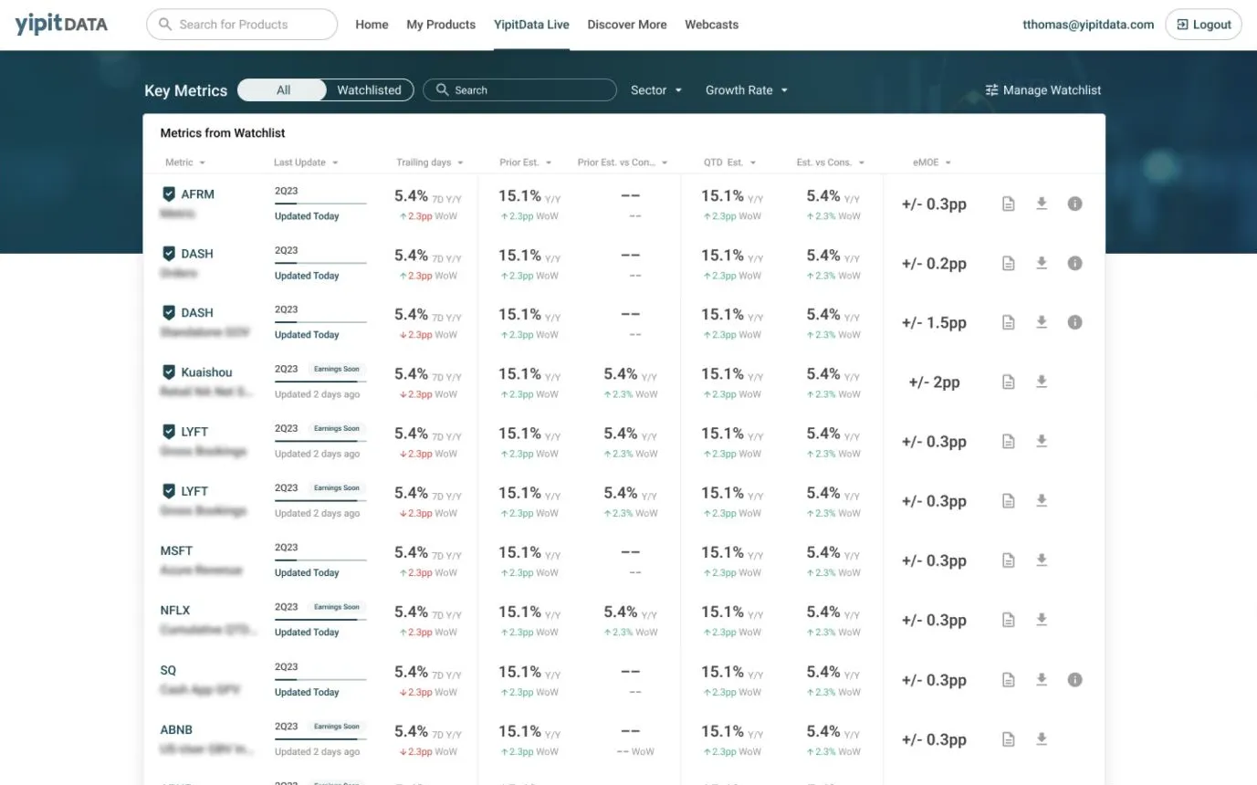Open the Trailing days column dropdown
The width and height of the screenshot is (1257, 785).
click(430, 162)
